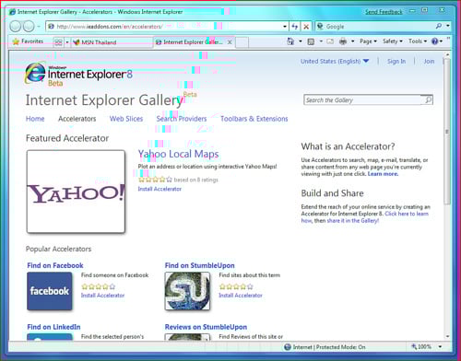Click the Learn more link
The height and width of the screenshot is (361, 461).
(x=383, y=174)
